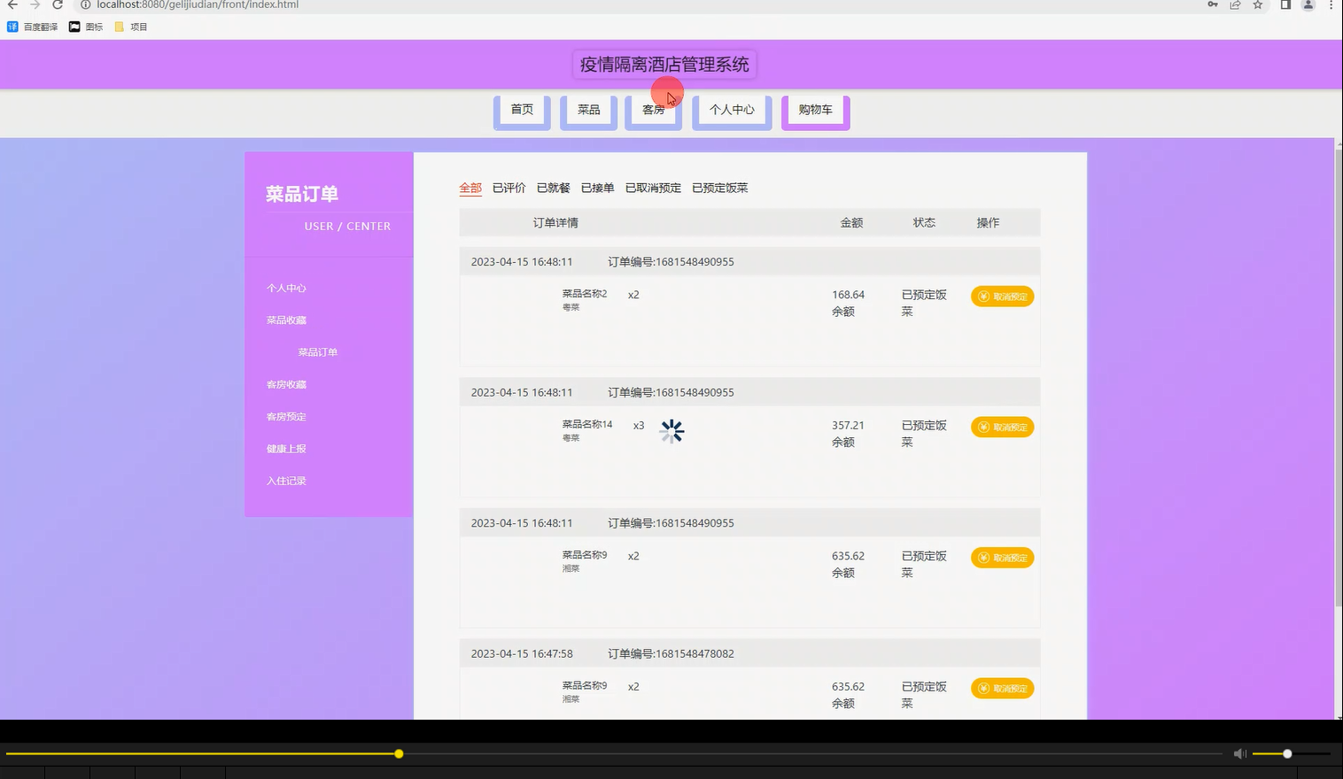The height and width of the screenshot is (779, 1343).
Task: Click order number 订单编号:1681548478082
Action: (671, 653)
